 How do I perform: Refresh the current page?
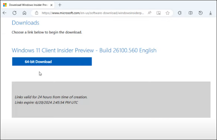tap(14, 13)
